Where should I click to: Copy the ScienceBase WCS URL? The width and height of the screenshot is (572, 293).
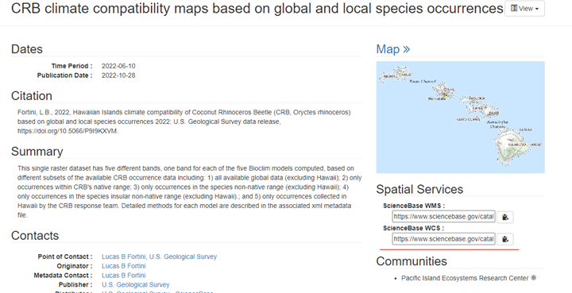(x=505, y=239)
